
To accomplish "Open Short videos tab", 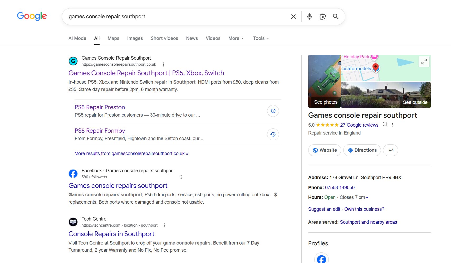I will (x=164, y=38).
